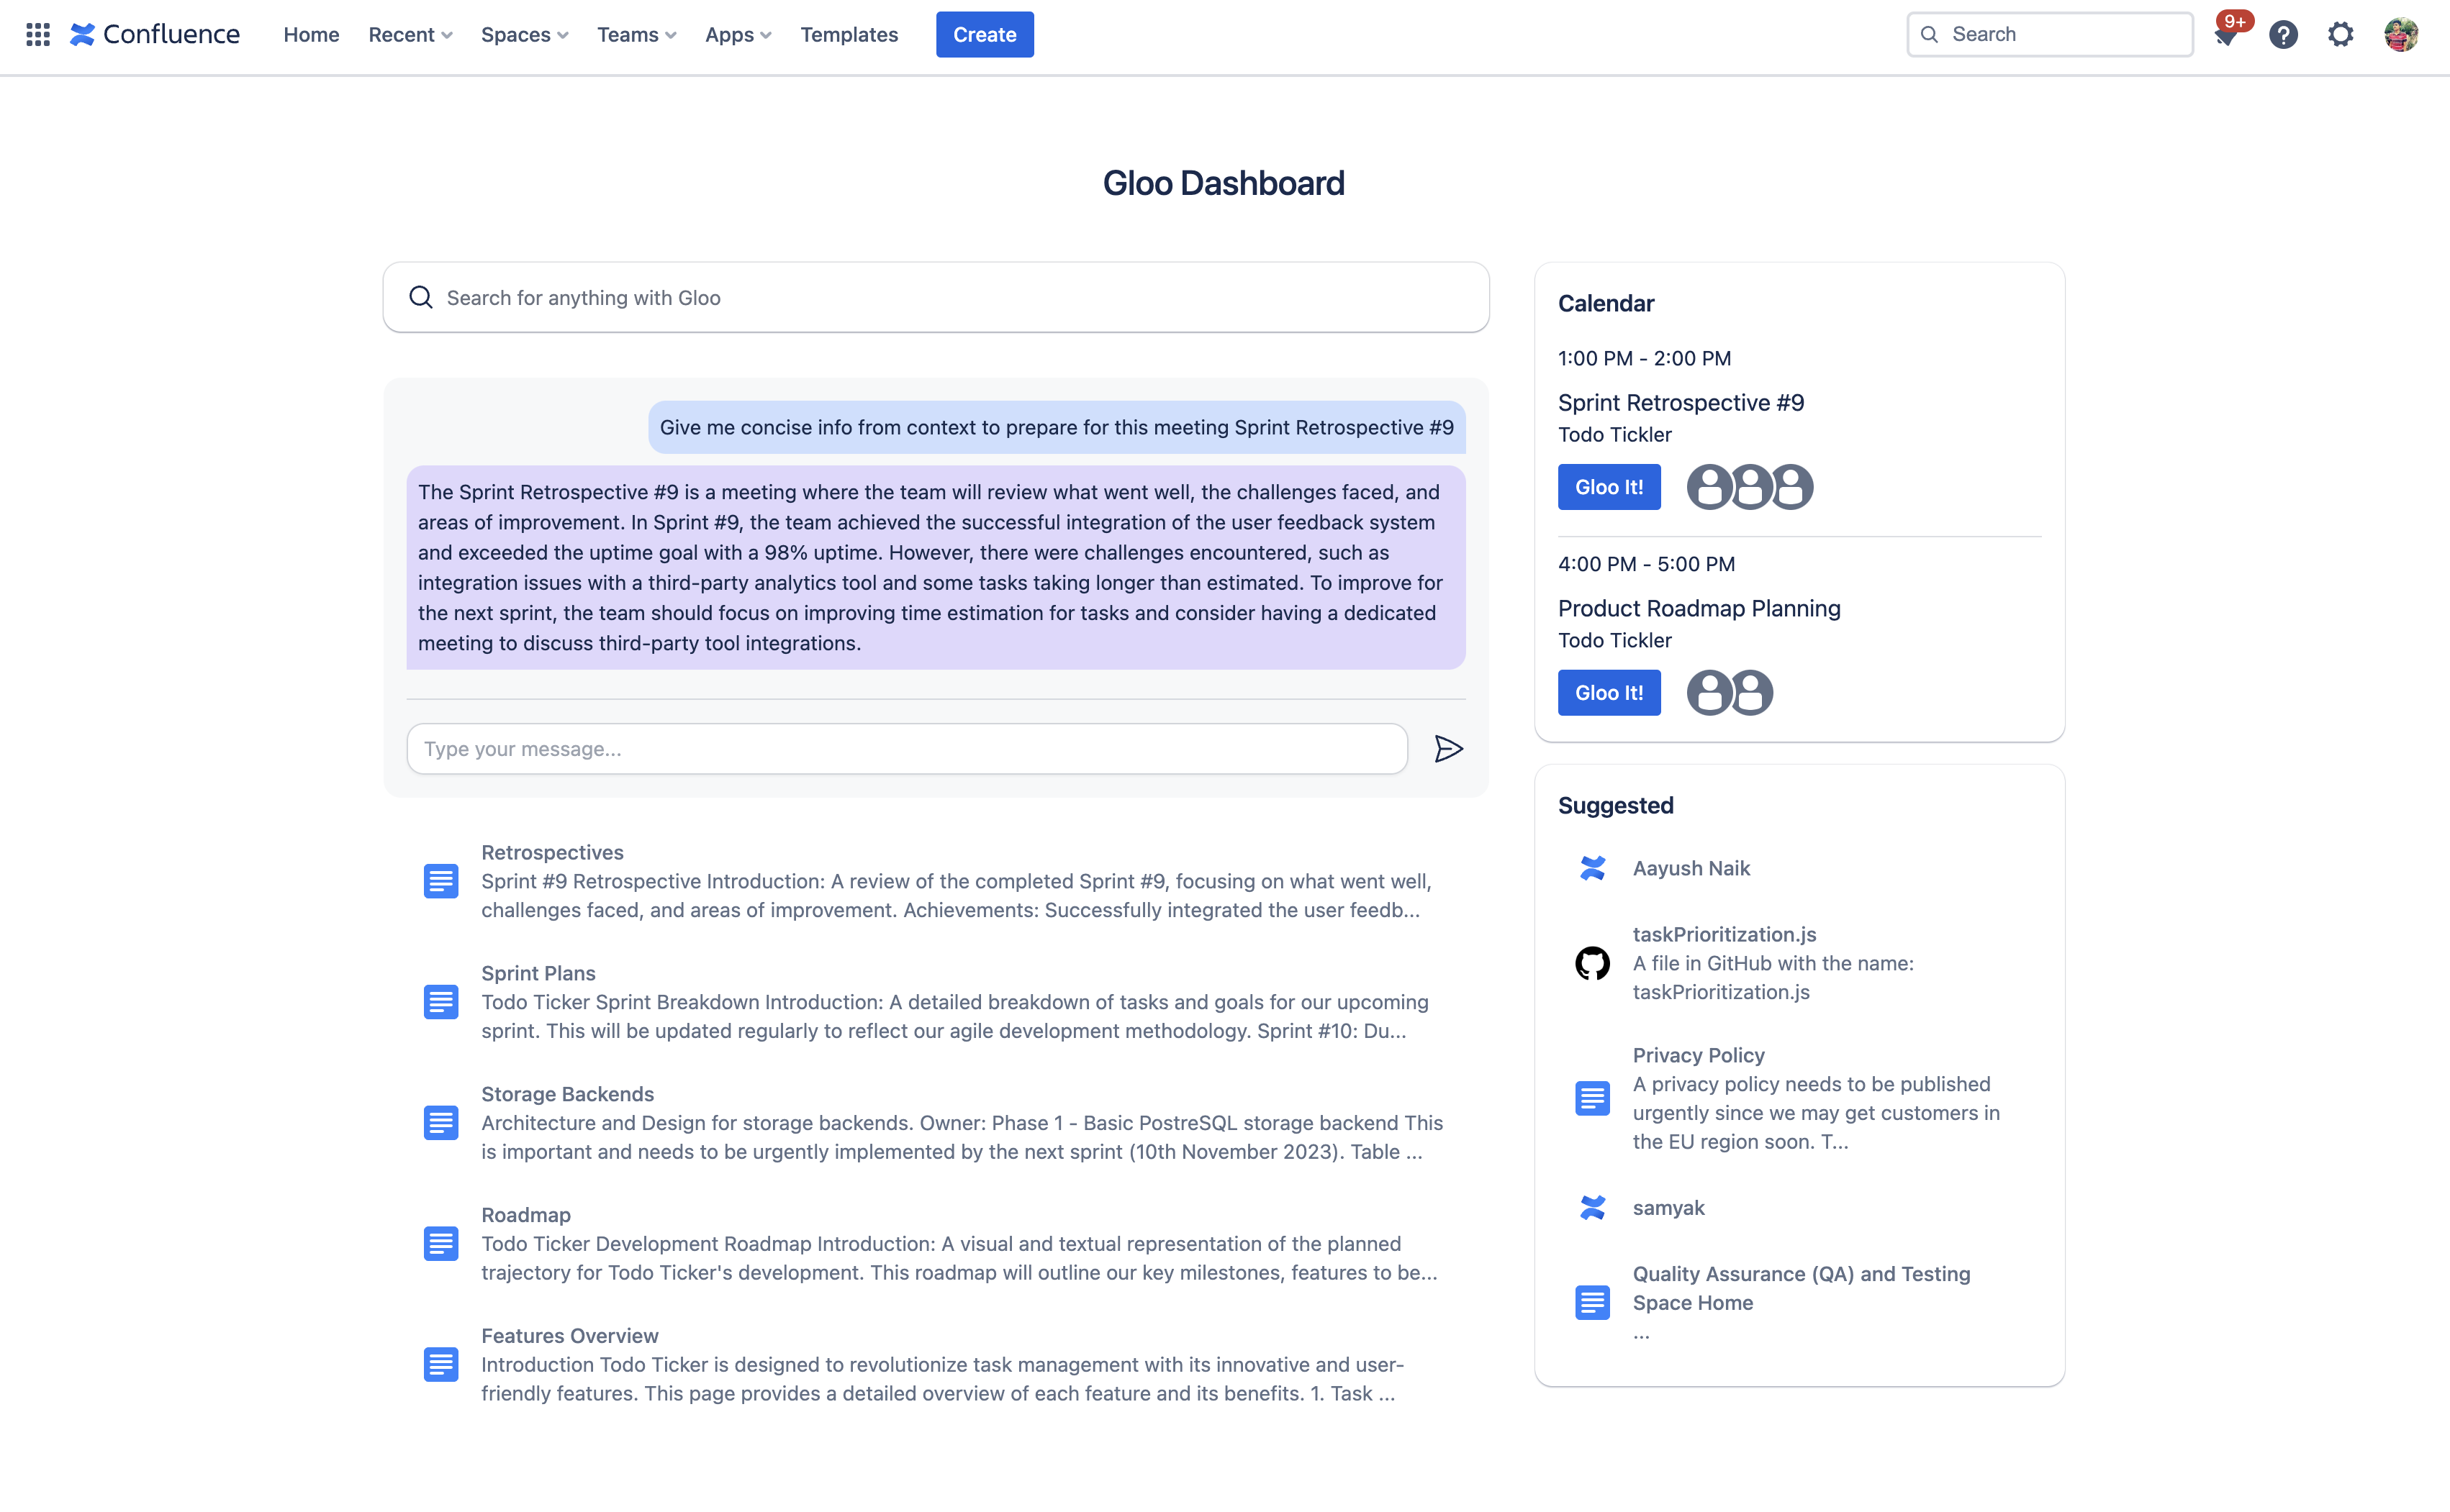The height and width of the screenshot is (1512, 2450).
Task: Open the Templates menu item
Action: [x=849, y=35]
